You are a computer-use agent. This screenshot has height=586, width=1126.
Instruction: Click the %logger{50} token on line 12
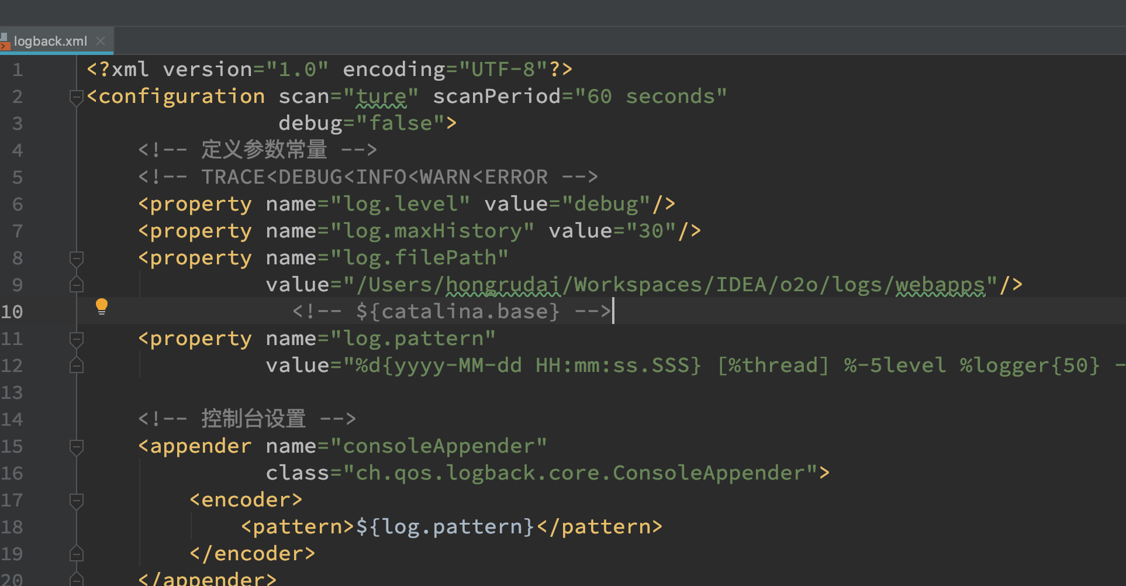[1030, 366]
